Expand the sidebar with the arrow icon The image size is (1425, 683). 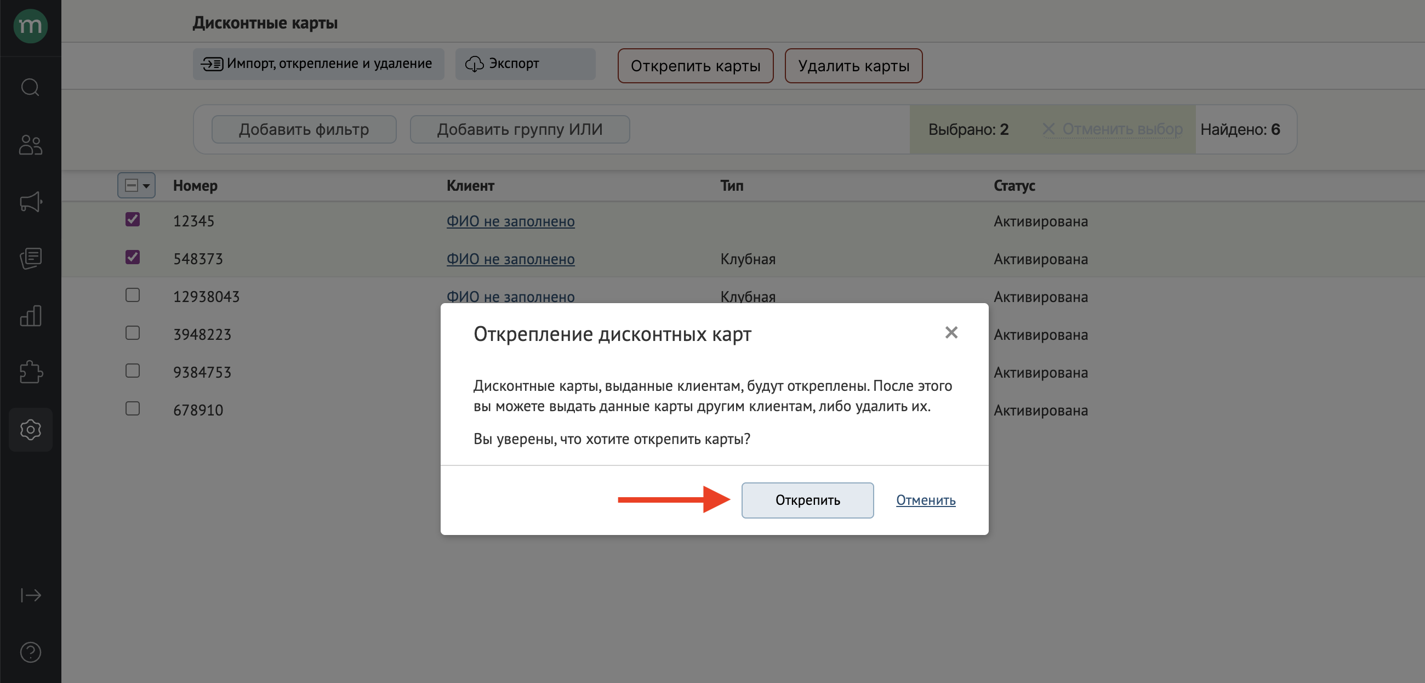click(x=31, y=595)
